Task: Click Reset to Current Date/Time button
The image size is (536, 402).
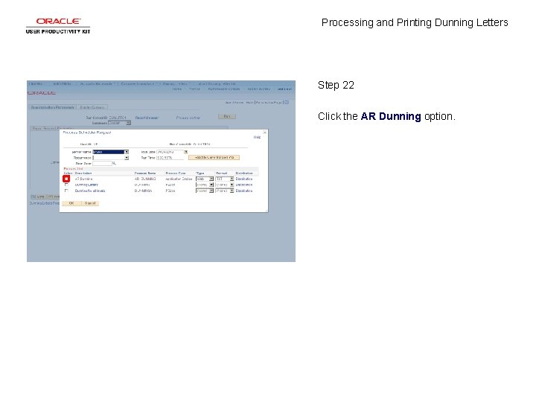Action: pyautogui.click(x=214, y=158)
